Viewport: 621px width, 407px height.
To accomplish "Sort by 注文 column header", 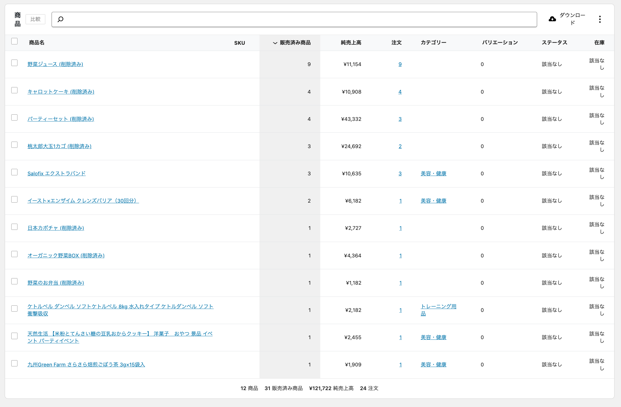I will click(396, 43).
